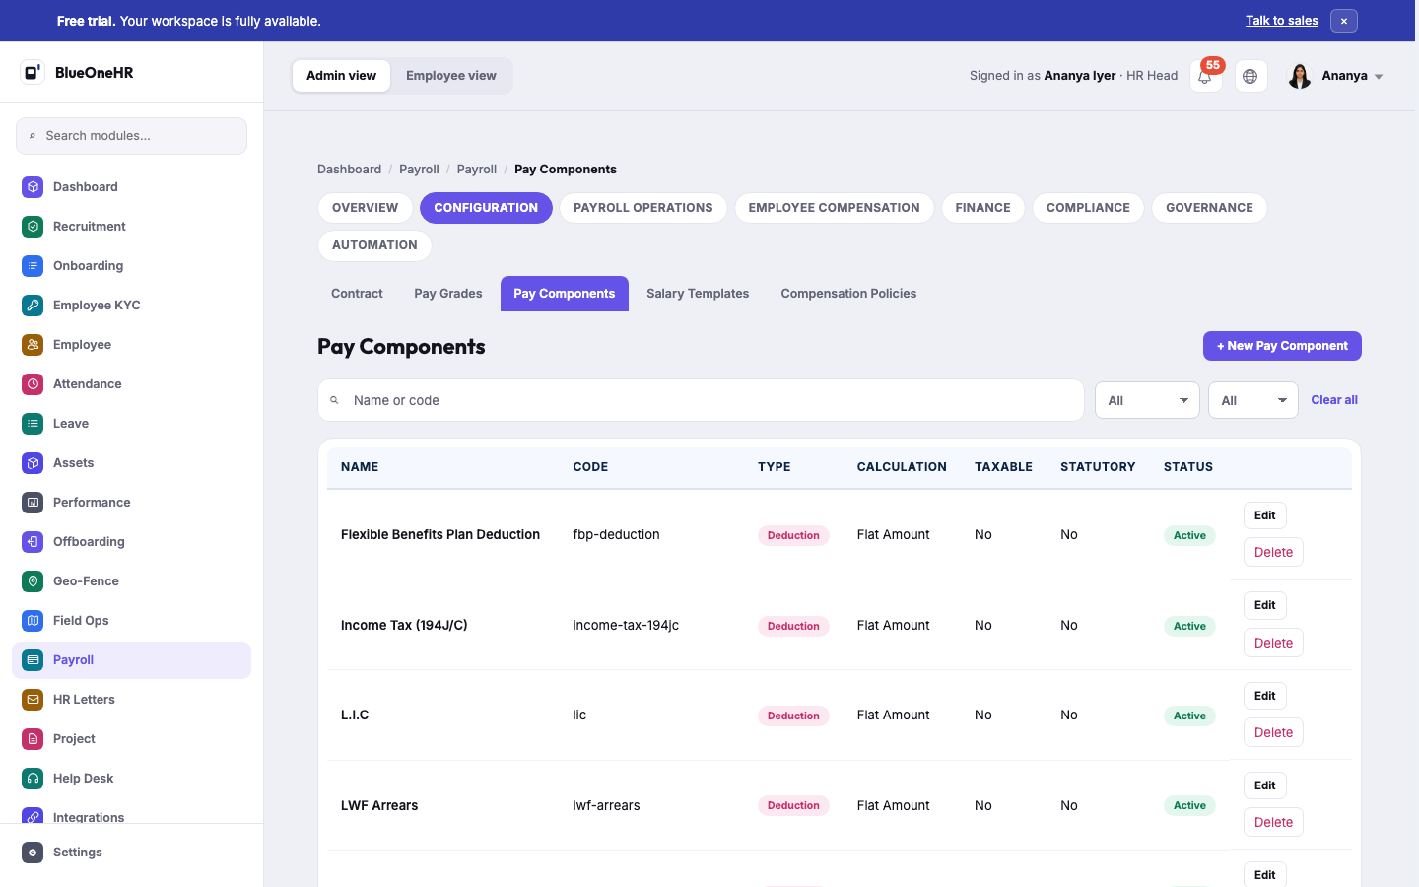Open the Payroll Operations tab

[x=643, y=208]
